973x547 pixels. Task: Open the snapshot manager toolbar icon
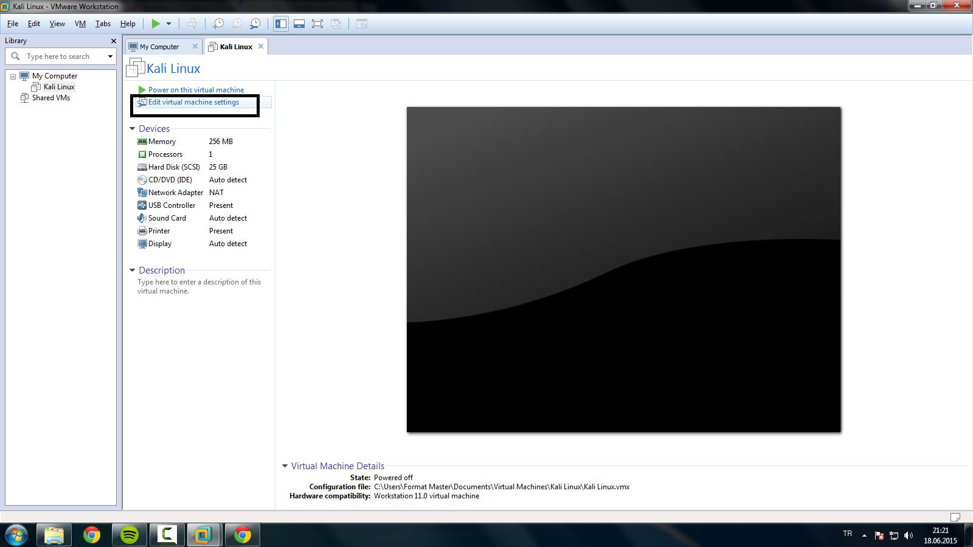coord(255,24)
